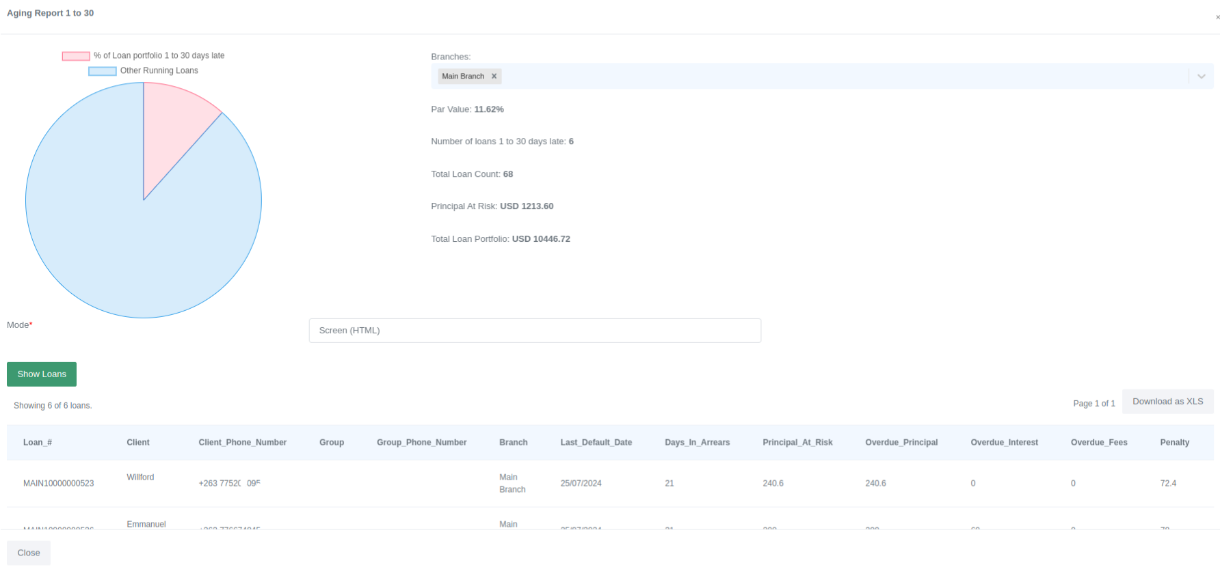
Task: Download the loan list as XLS
Action: coord(1167,402)
